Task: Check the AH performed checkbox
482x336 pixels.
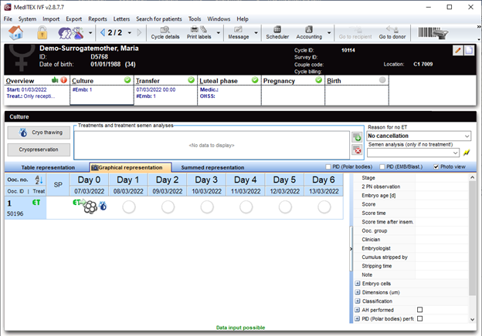Action: coord(420,310)
